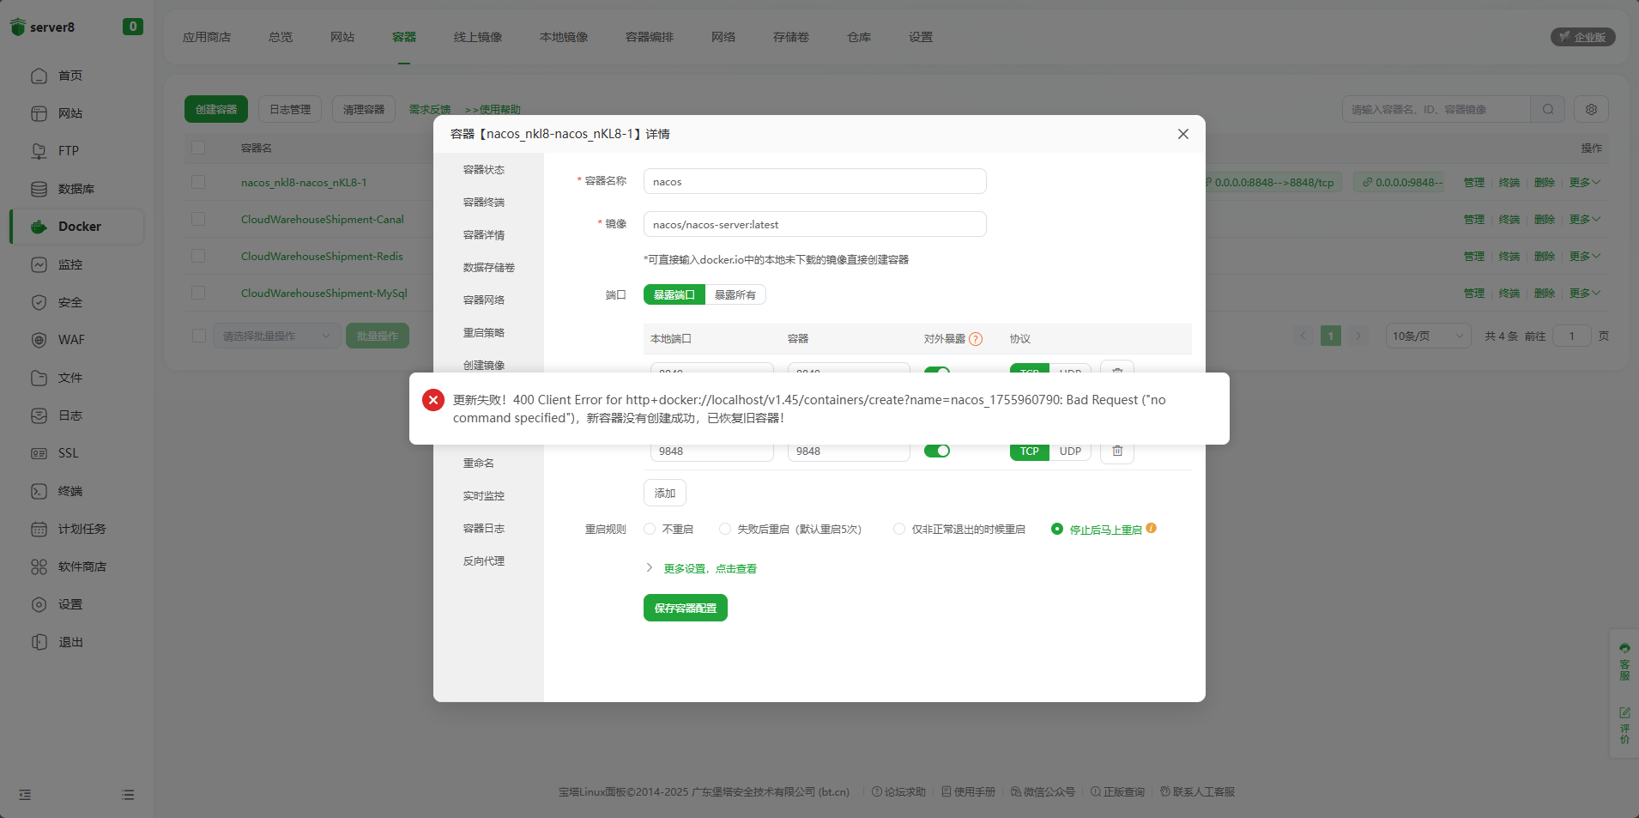
Task: Collapse the sidebar with bottom-left menu icon
Action: 25,795
